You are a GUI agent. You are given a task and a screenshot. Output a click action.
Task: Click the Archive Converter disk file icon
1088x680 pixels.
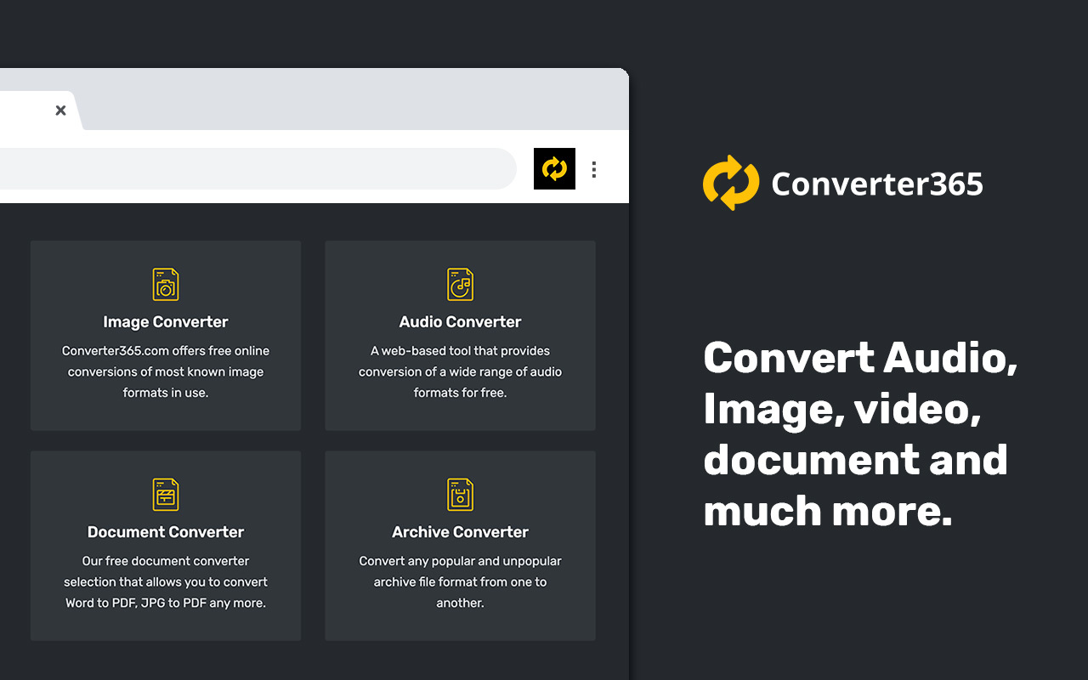pos(460,495)
